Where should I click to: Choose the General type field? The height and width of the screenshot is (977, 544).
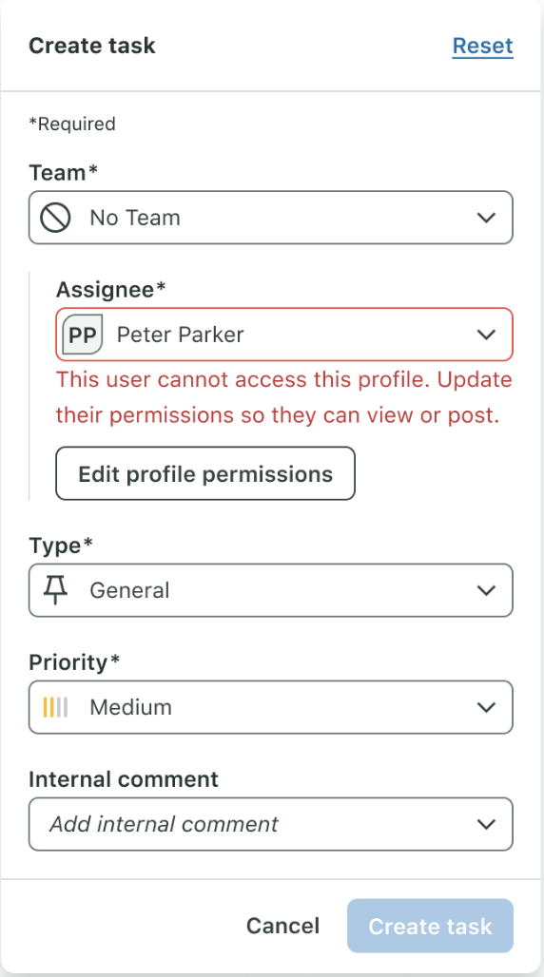click(x=271, y=590)
